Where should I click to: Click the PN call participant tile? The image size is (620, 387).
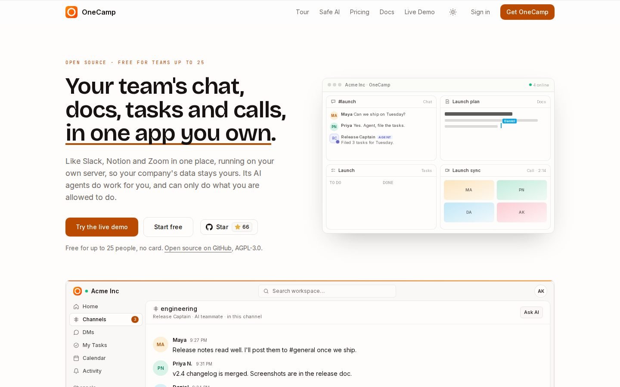[x=522, y=190]
